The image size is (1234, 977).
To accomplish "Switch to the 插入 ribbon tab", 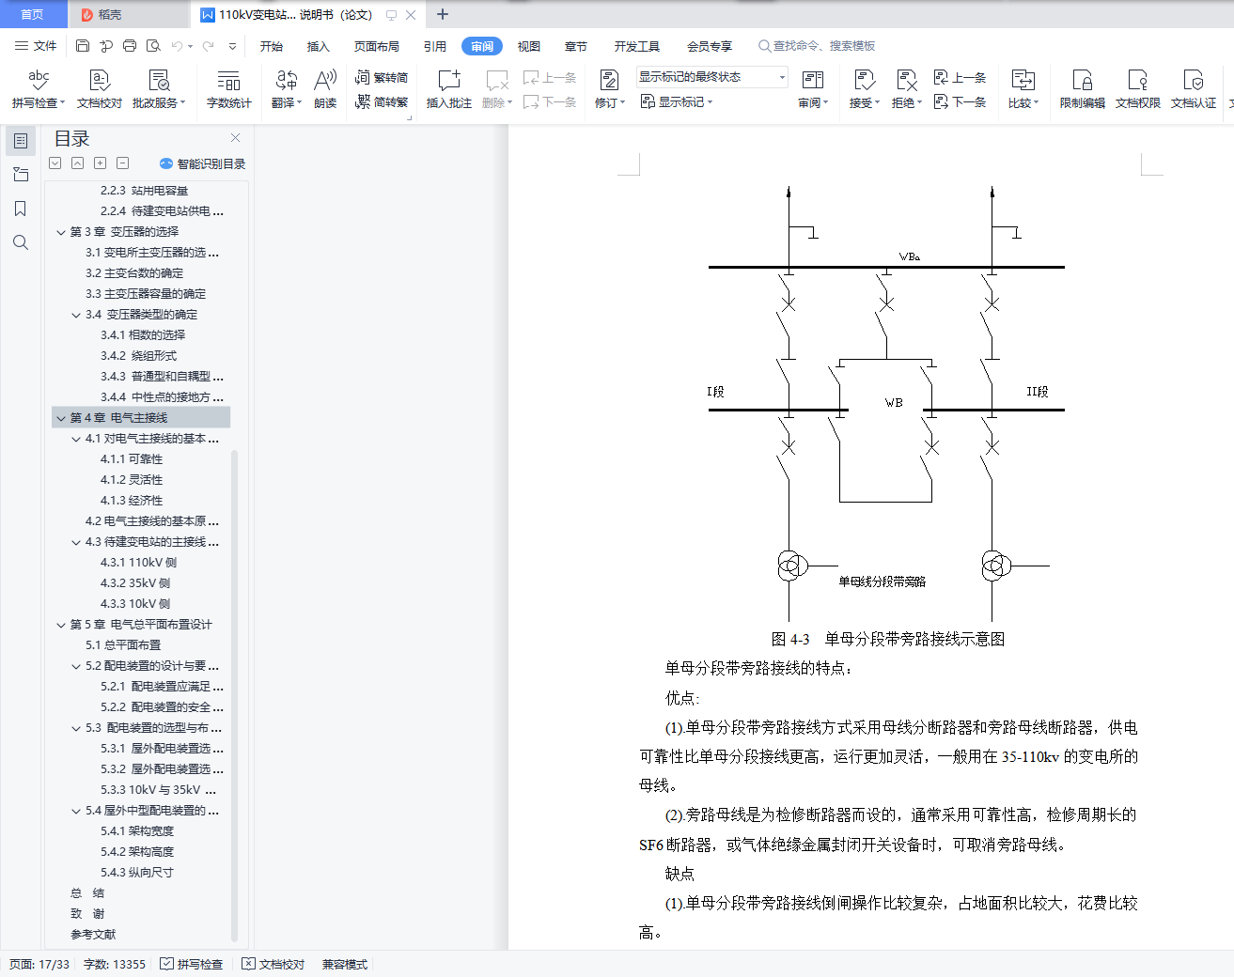I will pyautogui.click(x=319, y=46).
